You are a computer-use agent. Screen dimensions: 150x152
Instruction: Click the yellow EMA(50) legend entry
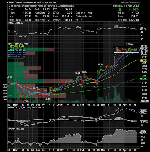coord(16,46)
